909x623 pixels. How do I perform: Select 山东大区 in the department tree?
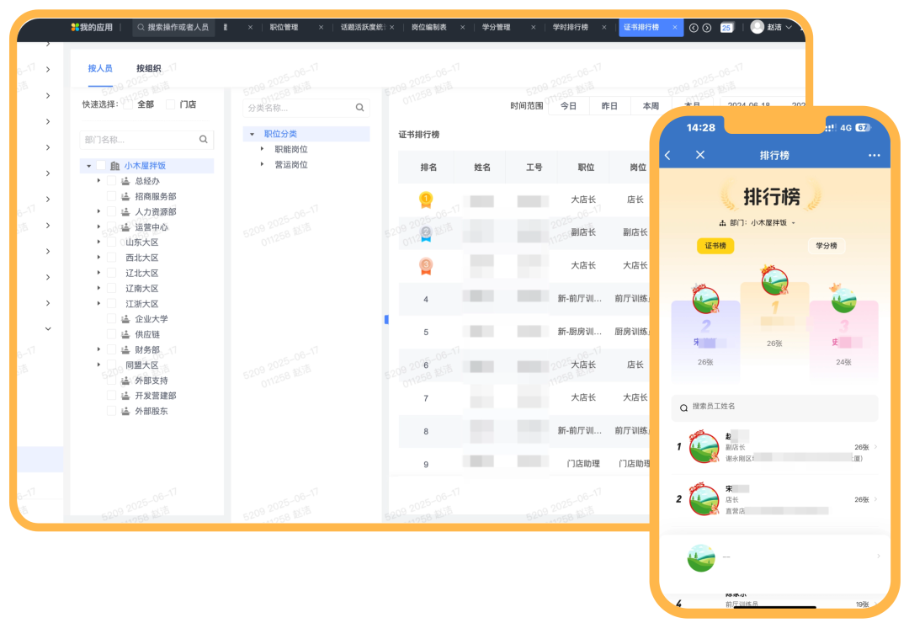141,242
